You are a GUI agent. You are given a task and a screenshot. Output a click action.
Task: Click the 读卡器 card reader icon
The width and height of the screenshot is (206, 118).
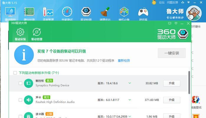coord(29,115)
